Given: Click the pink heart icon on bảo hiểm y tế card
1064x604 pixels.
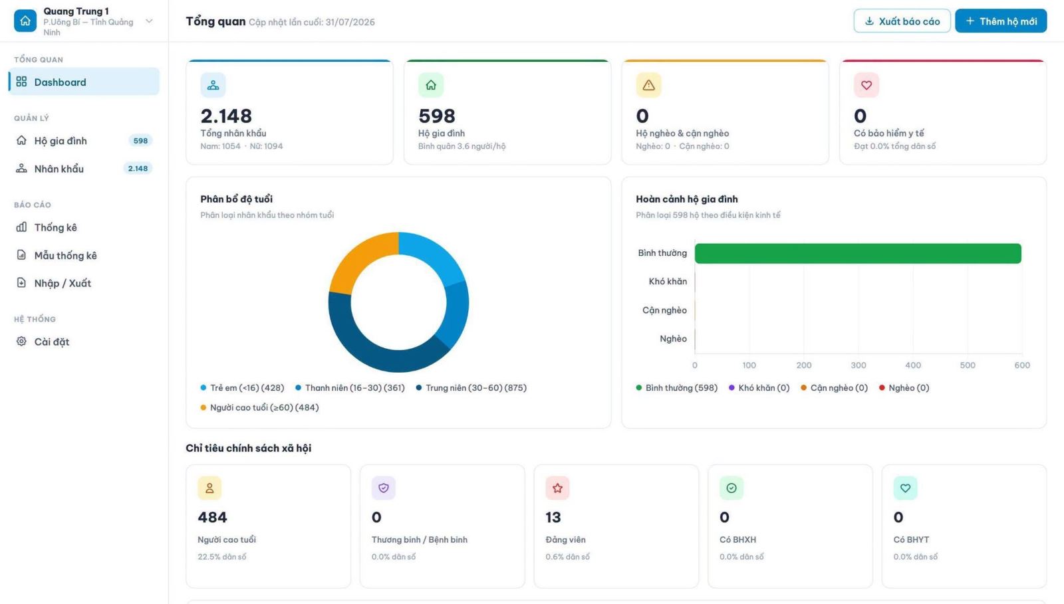Looking at the screenshot, I should coord(866,85).
